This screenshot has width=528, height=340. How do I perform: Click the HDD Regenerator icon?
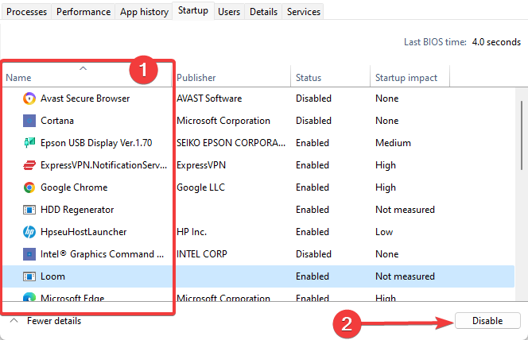tap(29, 210)
